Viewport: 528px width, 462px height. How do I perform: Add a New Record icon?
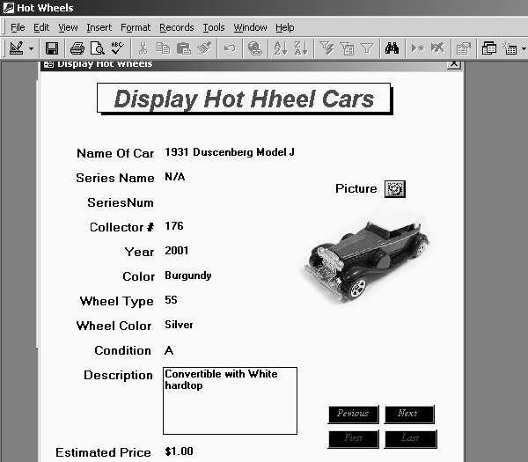417,48
